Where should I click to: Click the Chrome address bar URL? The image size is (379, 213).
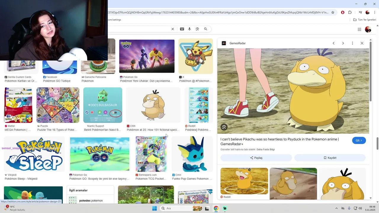click(219, 12)
